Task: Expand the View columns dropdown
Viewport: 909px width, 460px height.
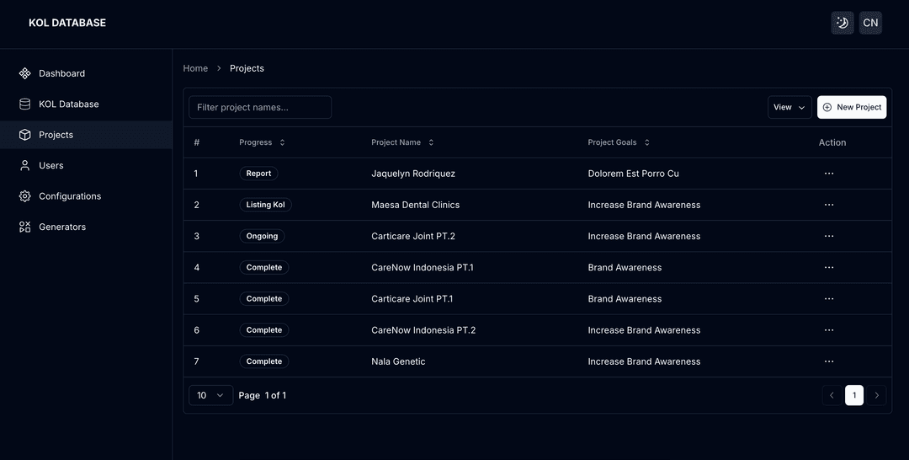Action: (x=789, y=107)
